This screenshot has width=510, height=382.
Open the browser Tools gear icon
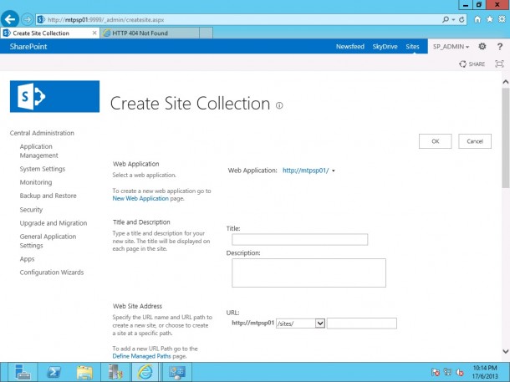click(502, 19)
